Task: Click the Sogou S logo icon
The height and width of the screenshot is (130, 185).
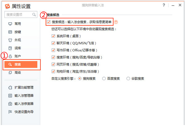Action: click(x=7, y=6)
